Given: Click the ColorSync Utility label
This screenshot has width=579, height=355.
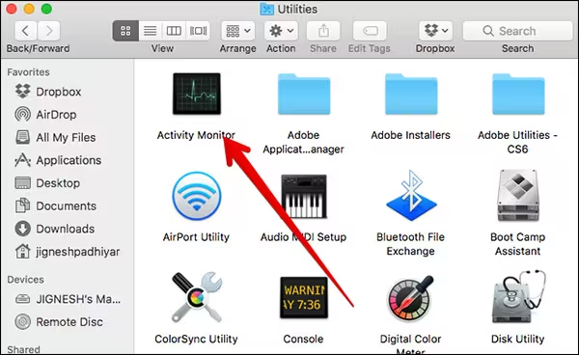Looking at the screenshot, I should (x=196, y=339).
